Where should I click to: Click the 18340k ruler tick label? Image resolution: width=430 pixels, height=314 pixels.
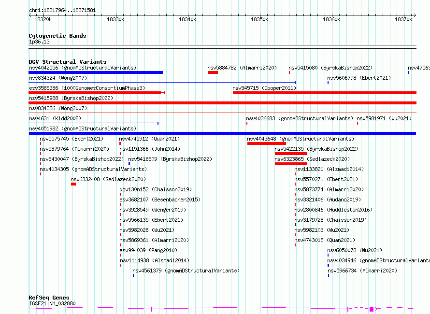click(187, 19)
